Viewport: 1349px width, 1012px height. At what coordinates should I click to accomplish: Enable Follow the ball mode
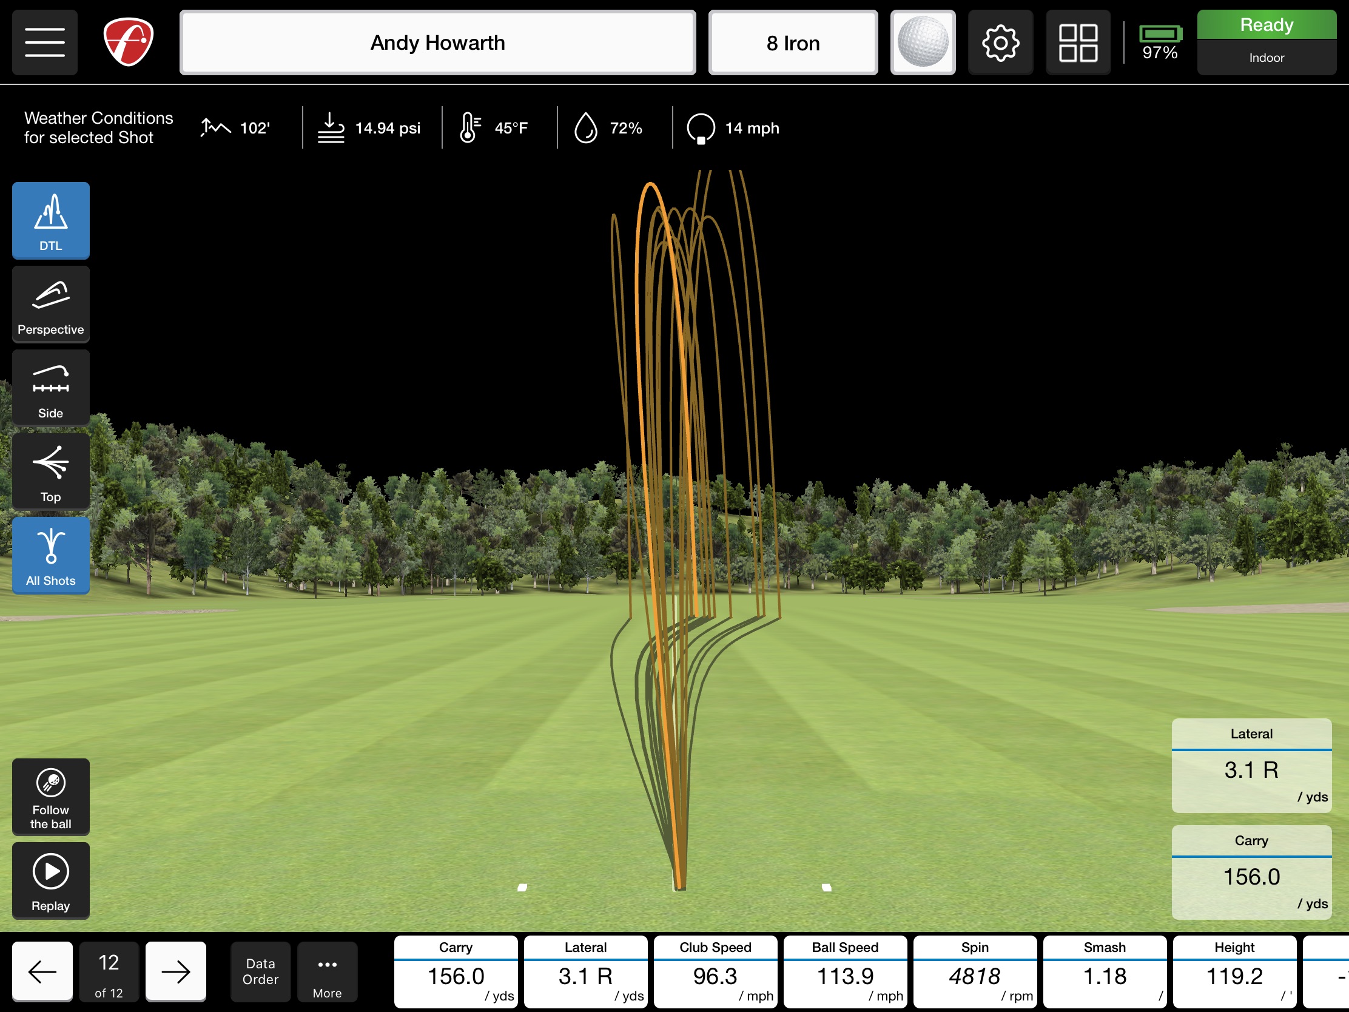pyautogui.click(x=50, y=797)
